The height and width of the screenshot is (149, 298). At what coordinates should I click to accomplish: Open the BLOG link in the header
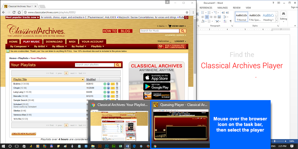[x=125, y=31]
